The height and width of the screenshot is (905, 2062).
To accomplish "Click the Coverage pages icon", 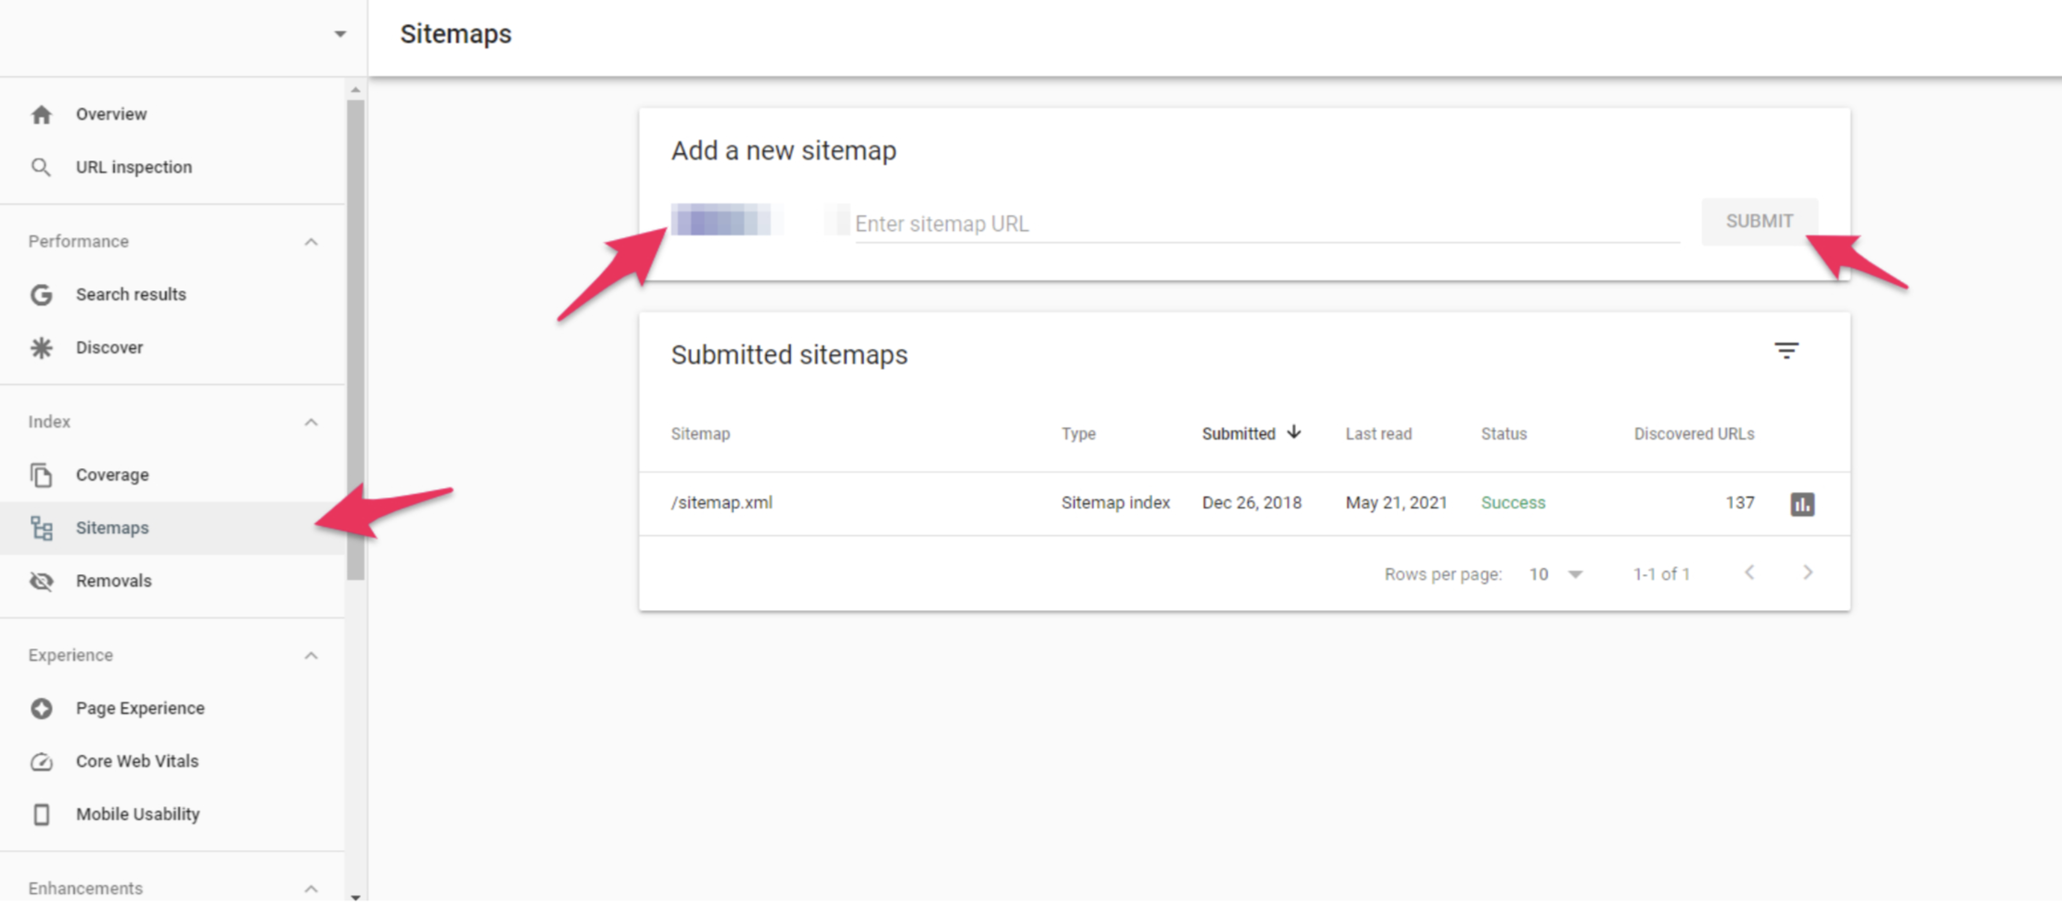I will click(x=41, y=474).
